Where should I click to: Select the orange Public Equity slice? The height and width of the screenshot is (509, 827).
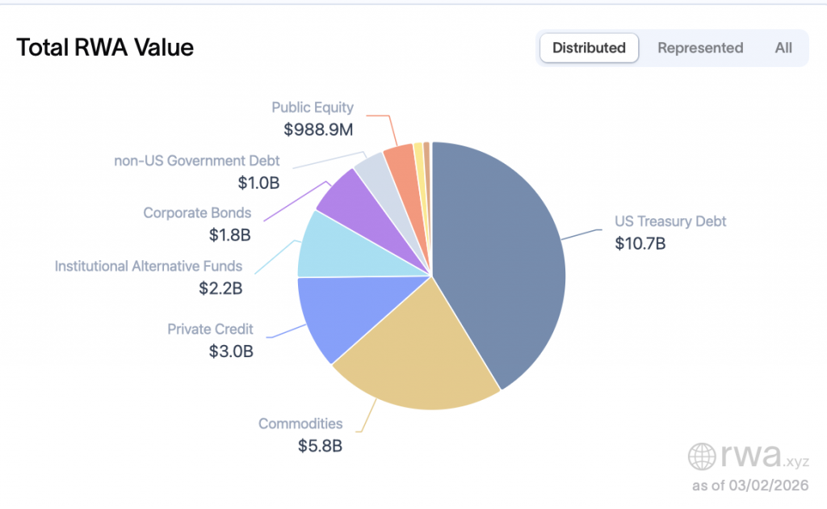coord(400,160)
